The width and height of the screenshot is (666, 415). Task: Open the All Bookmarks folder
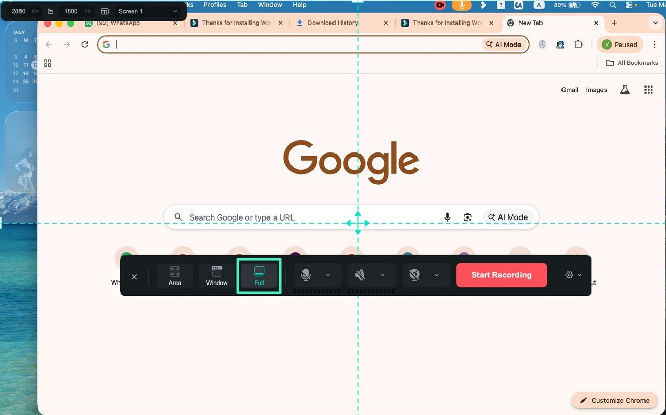(x=632, y=63)
